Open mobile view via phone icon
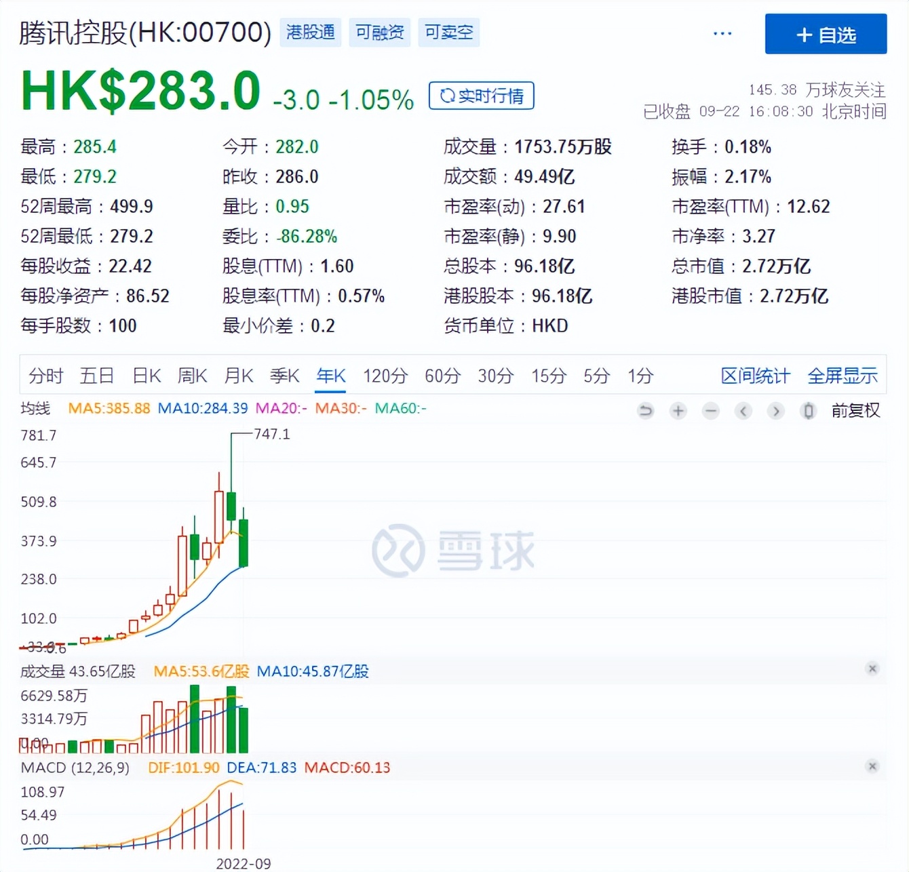 point(808,411)
